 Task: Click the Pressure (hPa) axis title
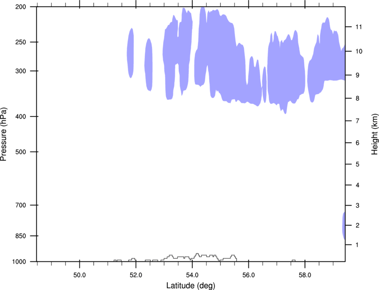[x=4, y=134]
